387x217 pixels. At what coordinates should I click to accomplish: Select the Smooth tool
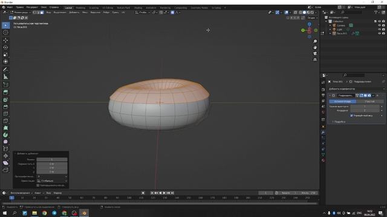(5, 142)
